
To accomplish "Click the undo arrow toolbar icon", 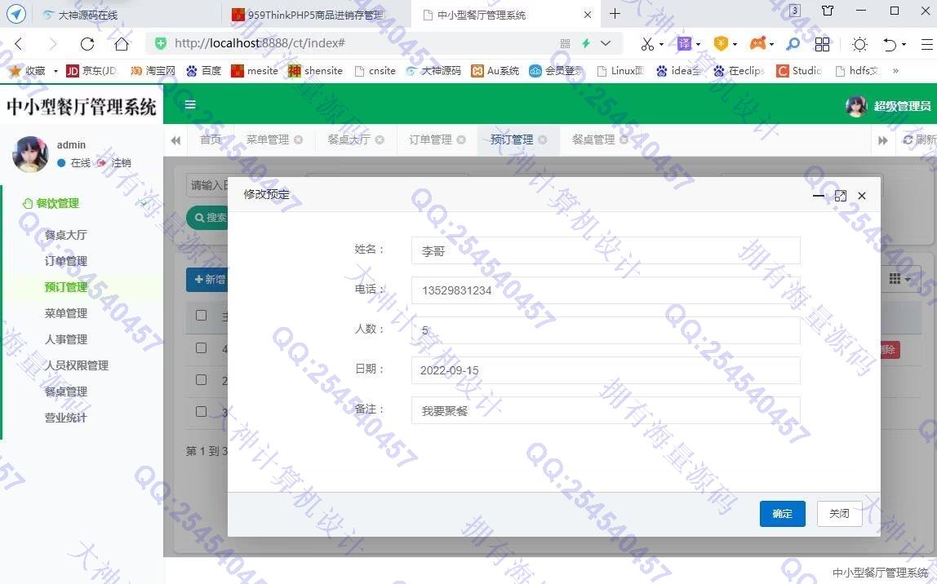I will (x=890, y=44).
